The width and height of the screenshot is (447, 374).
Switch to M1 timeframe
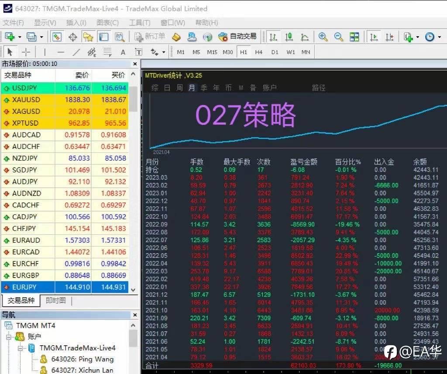tap(181, 52)
